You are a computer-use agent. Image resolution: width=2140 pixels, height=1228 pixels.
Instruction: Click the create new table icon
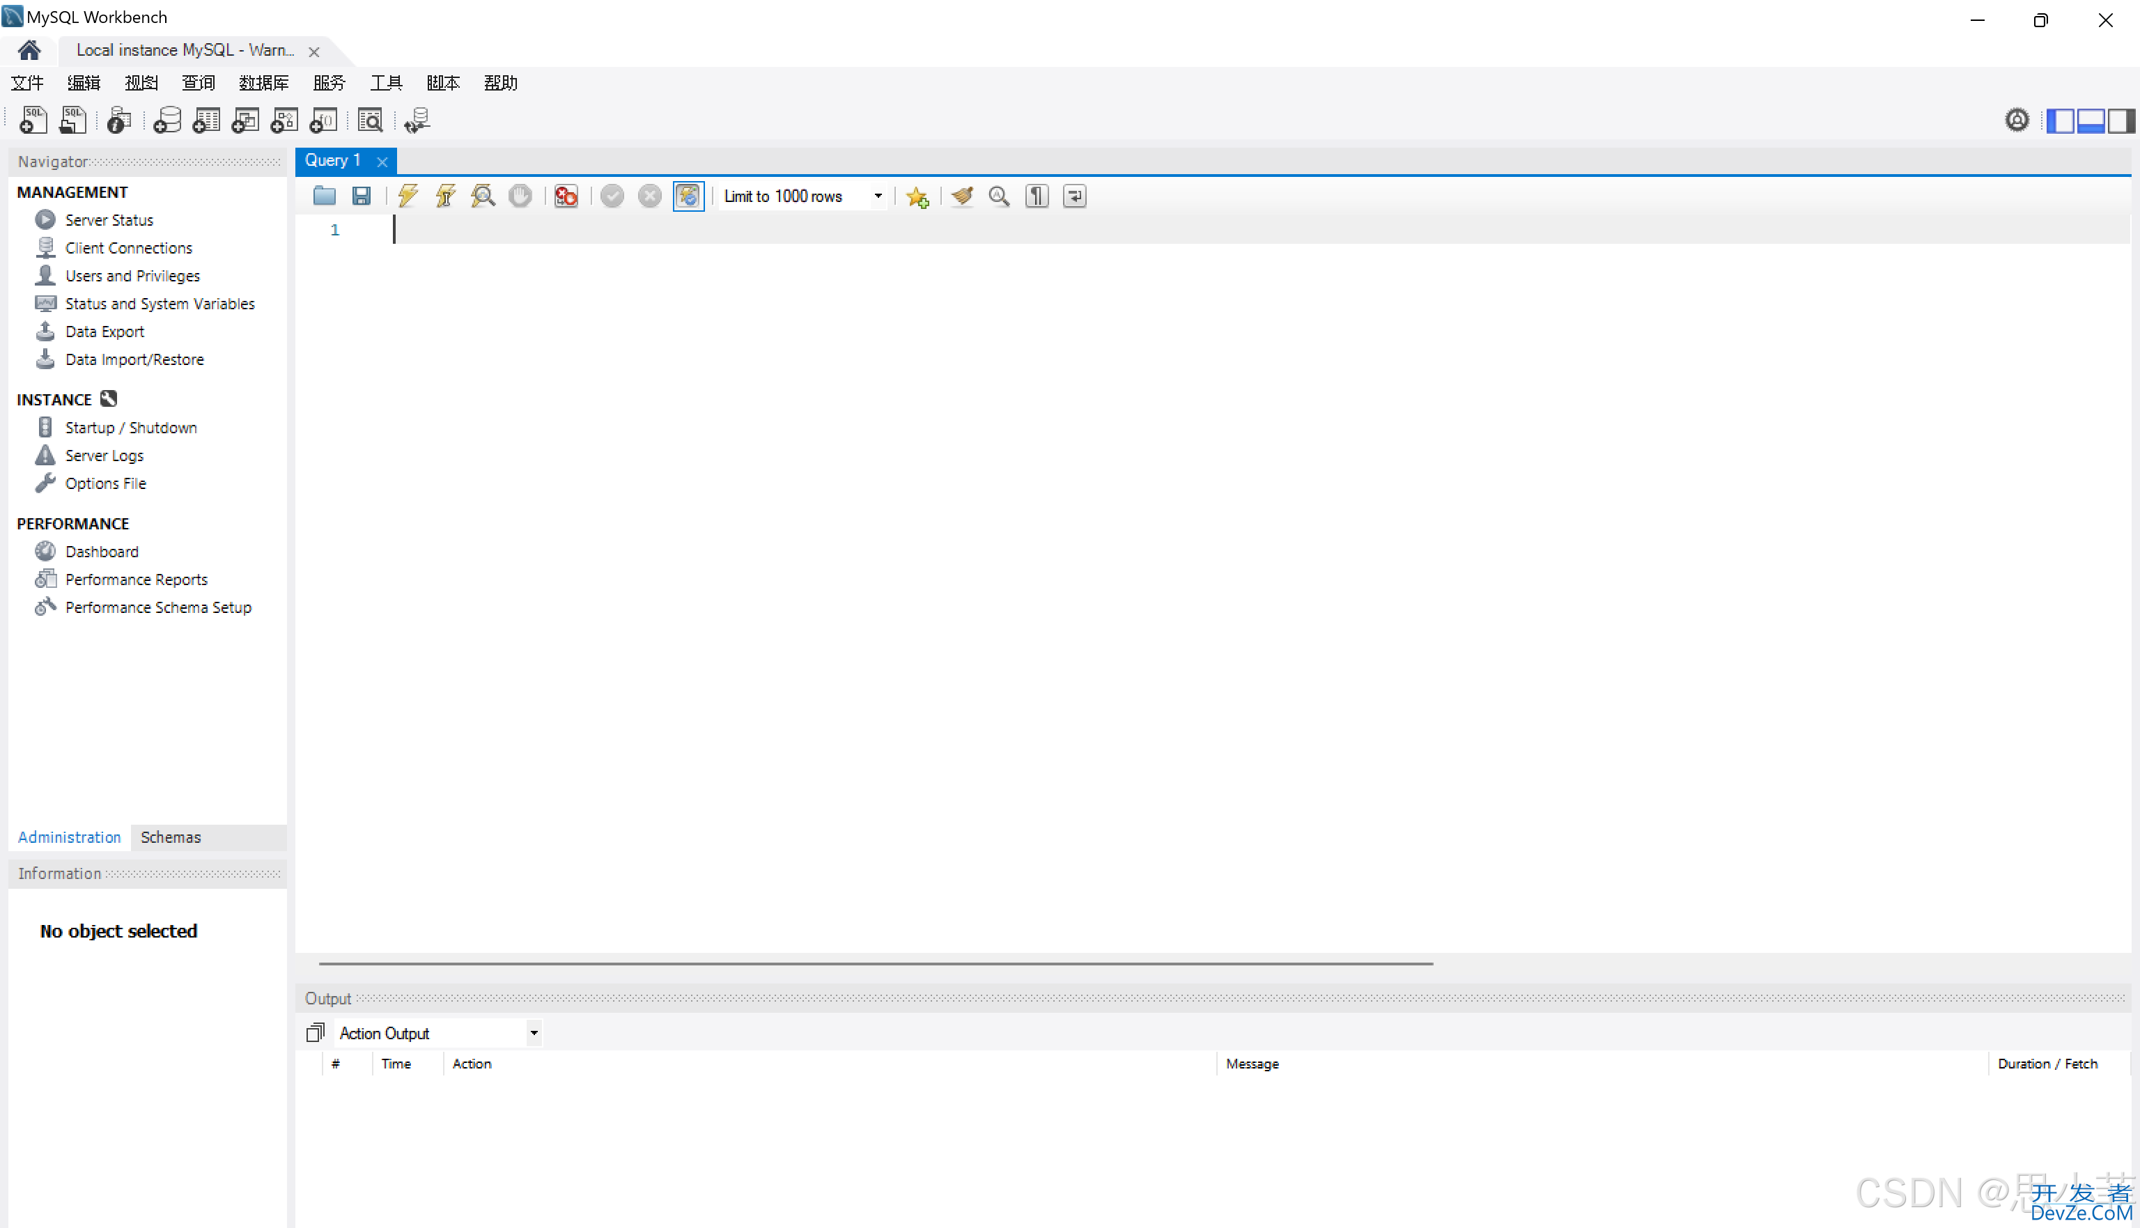pyautogui.click(x=206, y=121)
